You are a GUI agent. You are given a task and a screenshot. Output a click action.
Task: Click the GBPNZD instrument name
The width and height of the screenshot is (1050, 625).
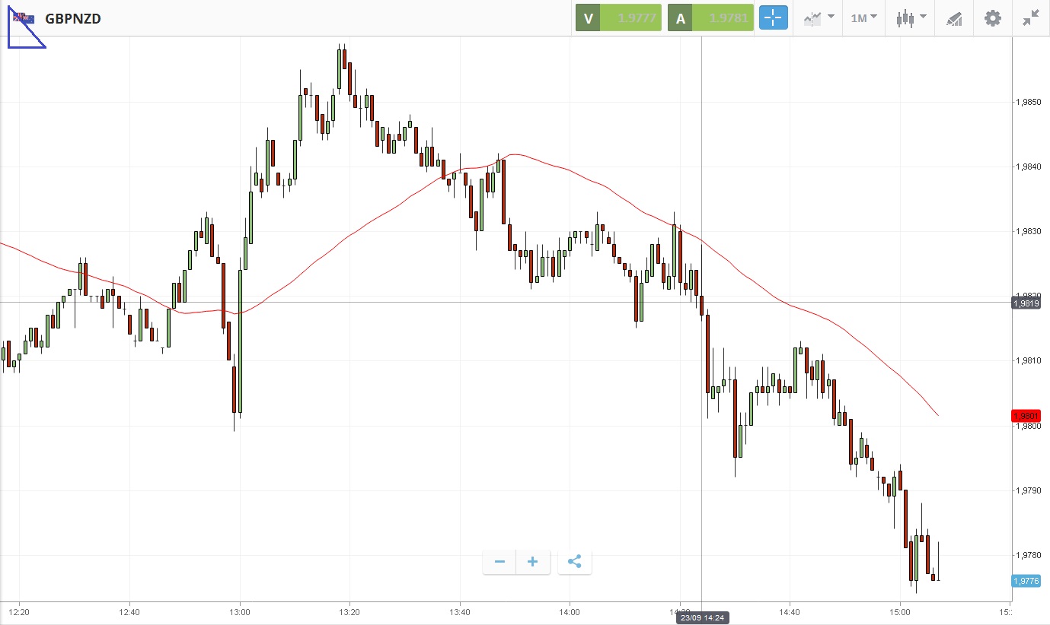click(73, 18)
